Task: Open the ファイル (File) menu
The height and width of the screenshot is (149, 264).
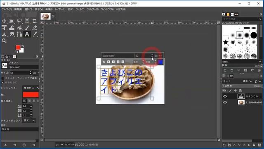Action: click(x=7, y=9)
